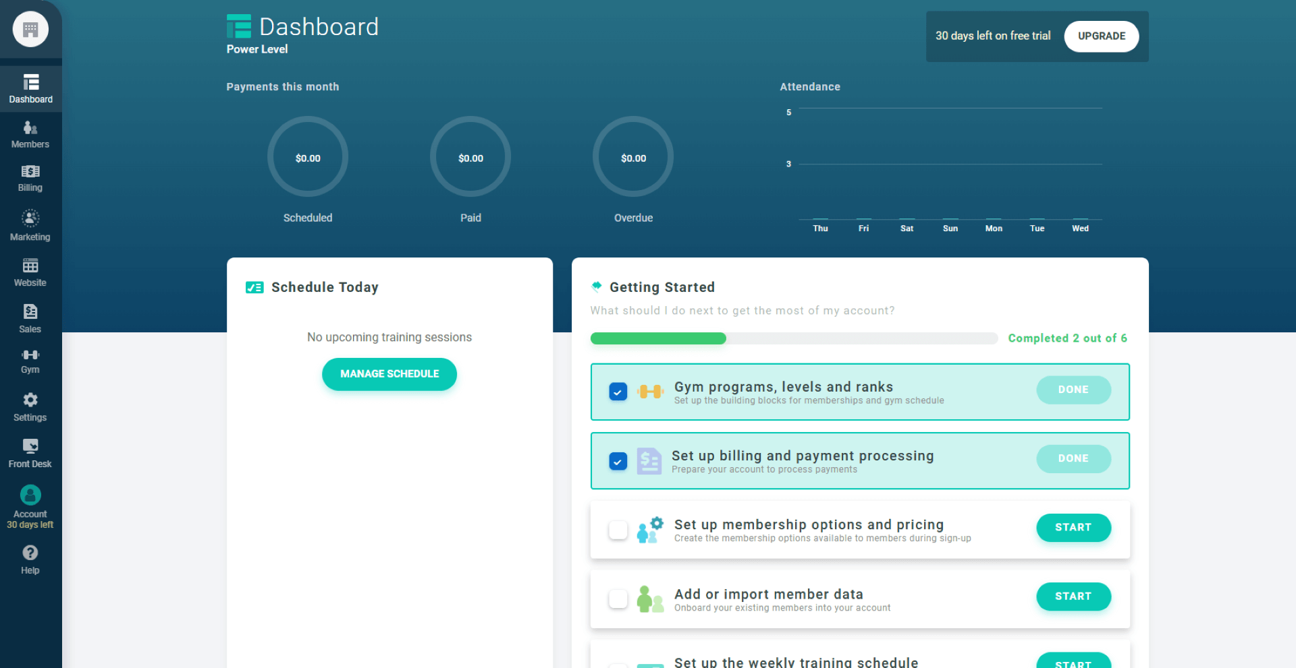Select the Dashboard menu item
This screenshot has height=668, width=1296.
30,88
